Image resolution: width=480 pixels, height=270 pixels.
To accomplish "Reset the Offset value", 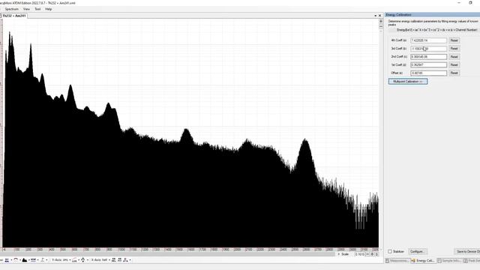I will 454,73.
